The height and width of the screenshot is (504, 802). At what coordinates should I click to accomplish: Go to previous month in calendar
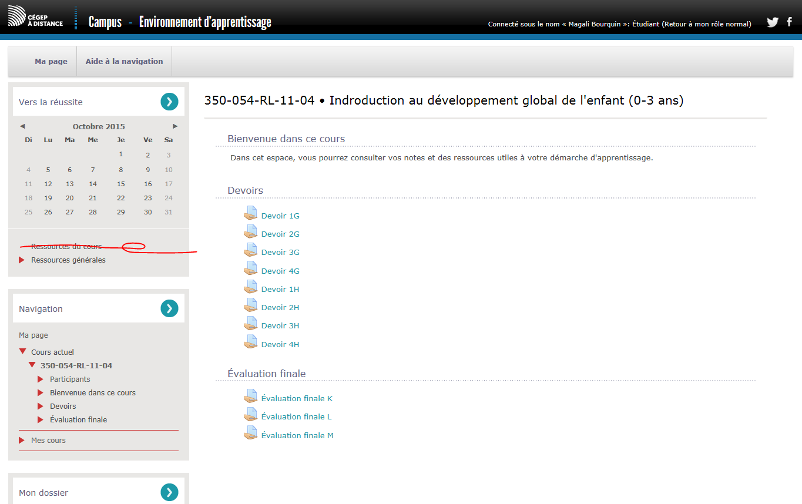click(x=22, y=126)
